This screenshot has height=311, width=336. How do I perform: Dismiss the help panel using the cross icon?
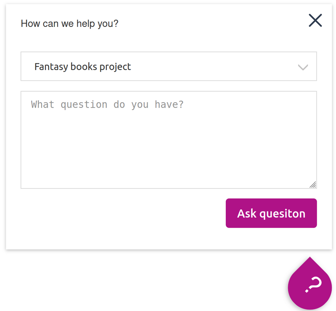point(315,21)
